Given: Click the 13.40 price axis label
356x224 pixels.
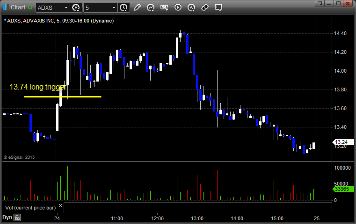Looking at the screenshot, I should click(x=341, y=127).
